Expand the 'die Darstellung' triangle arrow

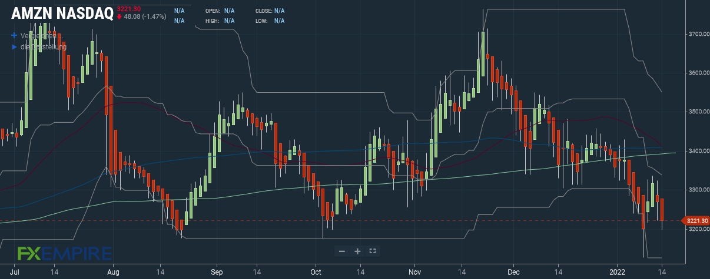14,46
